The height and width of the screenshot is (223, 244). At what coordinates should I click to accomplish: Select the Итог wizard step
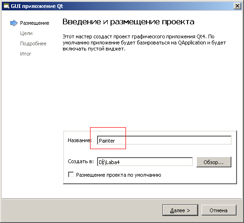click(26, 54)
